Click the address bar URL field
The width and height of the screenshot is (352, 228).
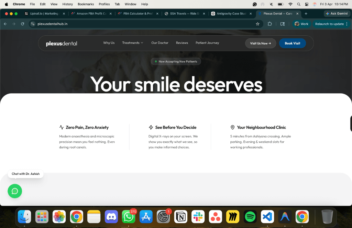(137, 24)
